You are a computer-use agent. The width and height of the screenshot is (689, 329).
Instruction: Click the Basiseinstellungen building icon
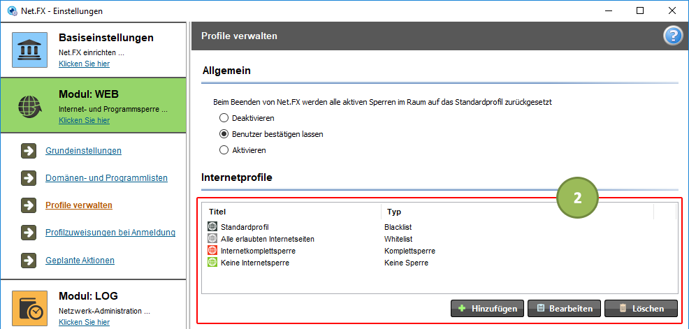(29, 50)
